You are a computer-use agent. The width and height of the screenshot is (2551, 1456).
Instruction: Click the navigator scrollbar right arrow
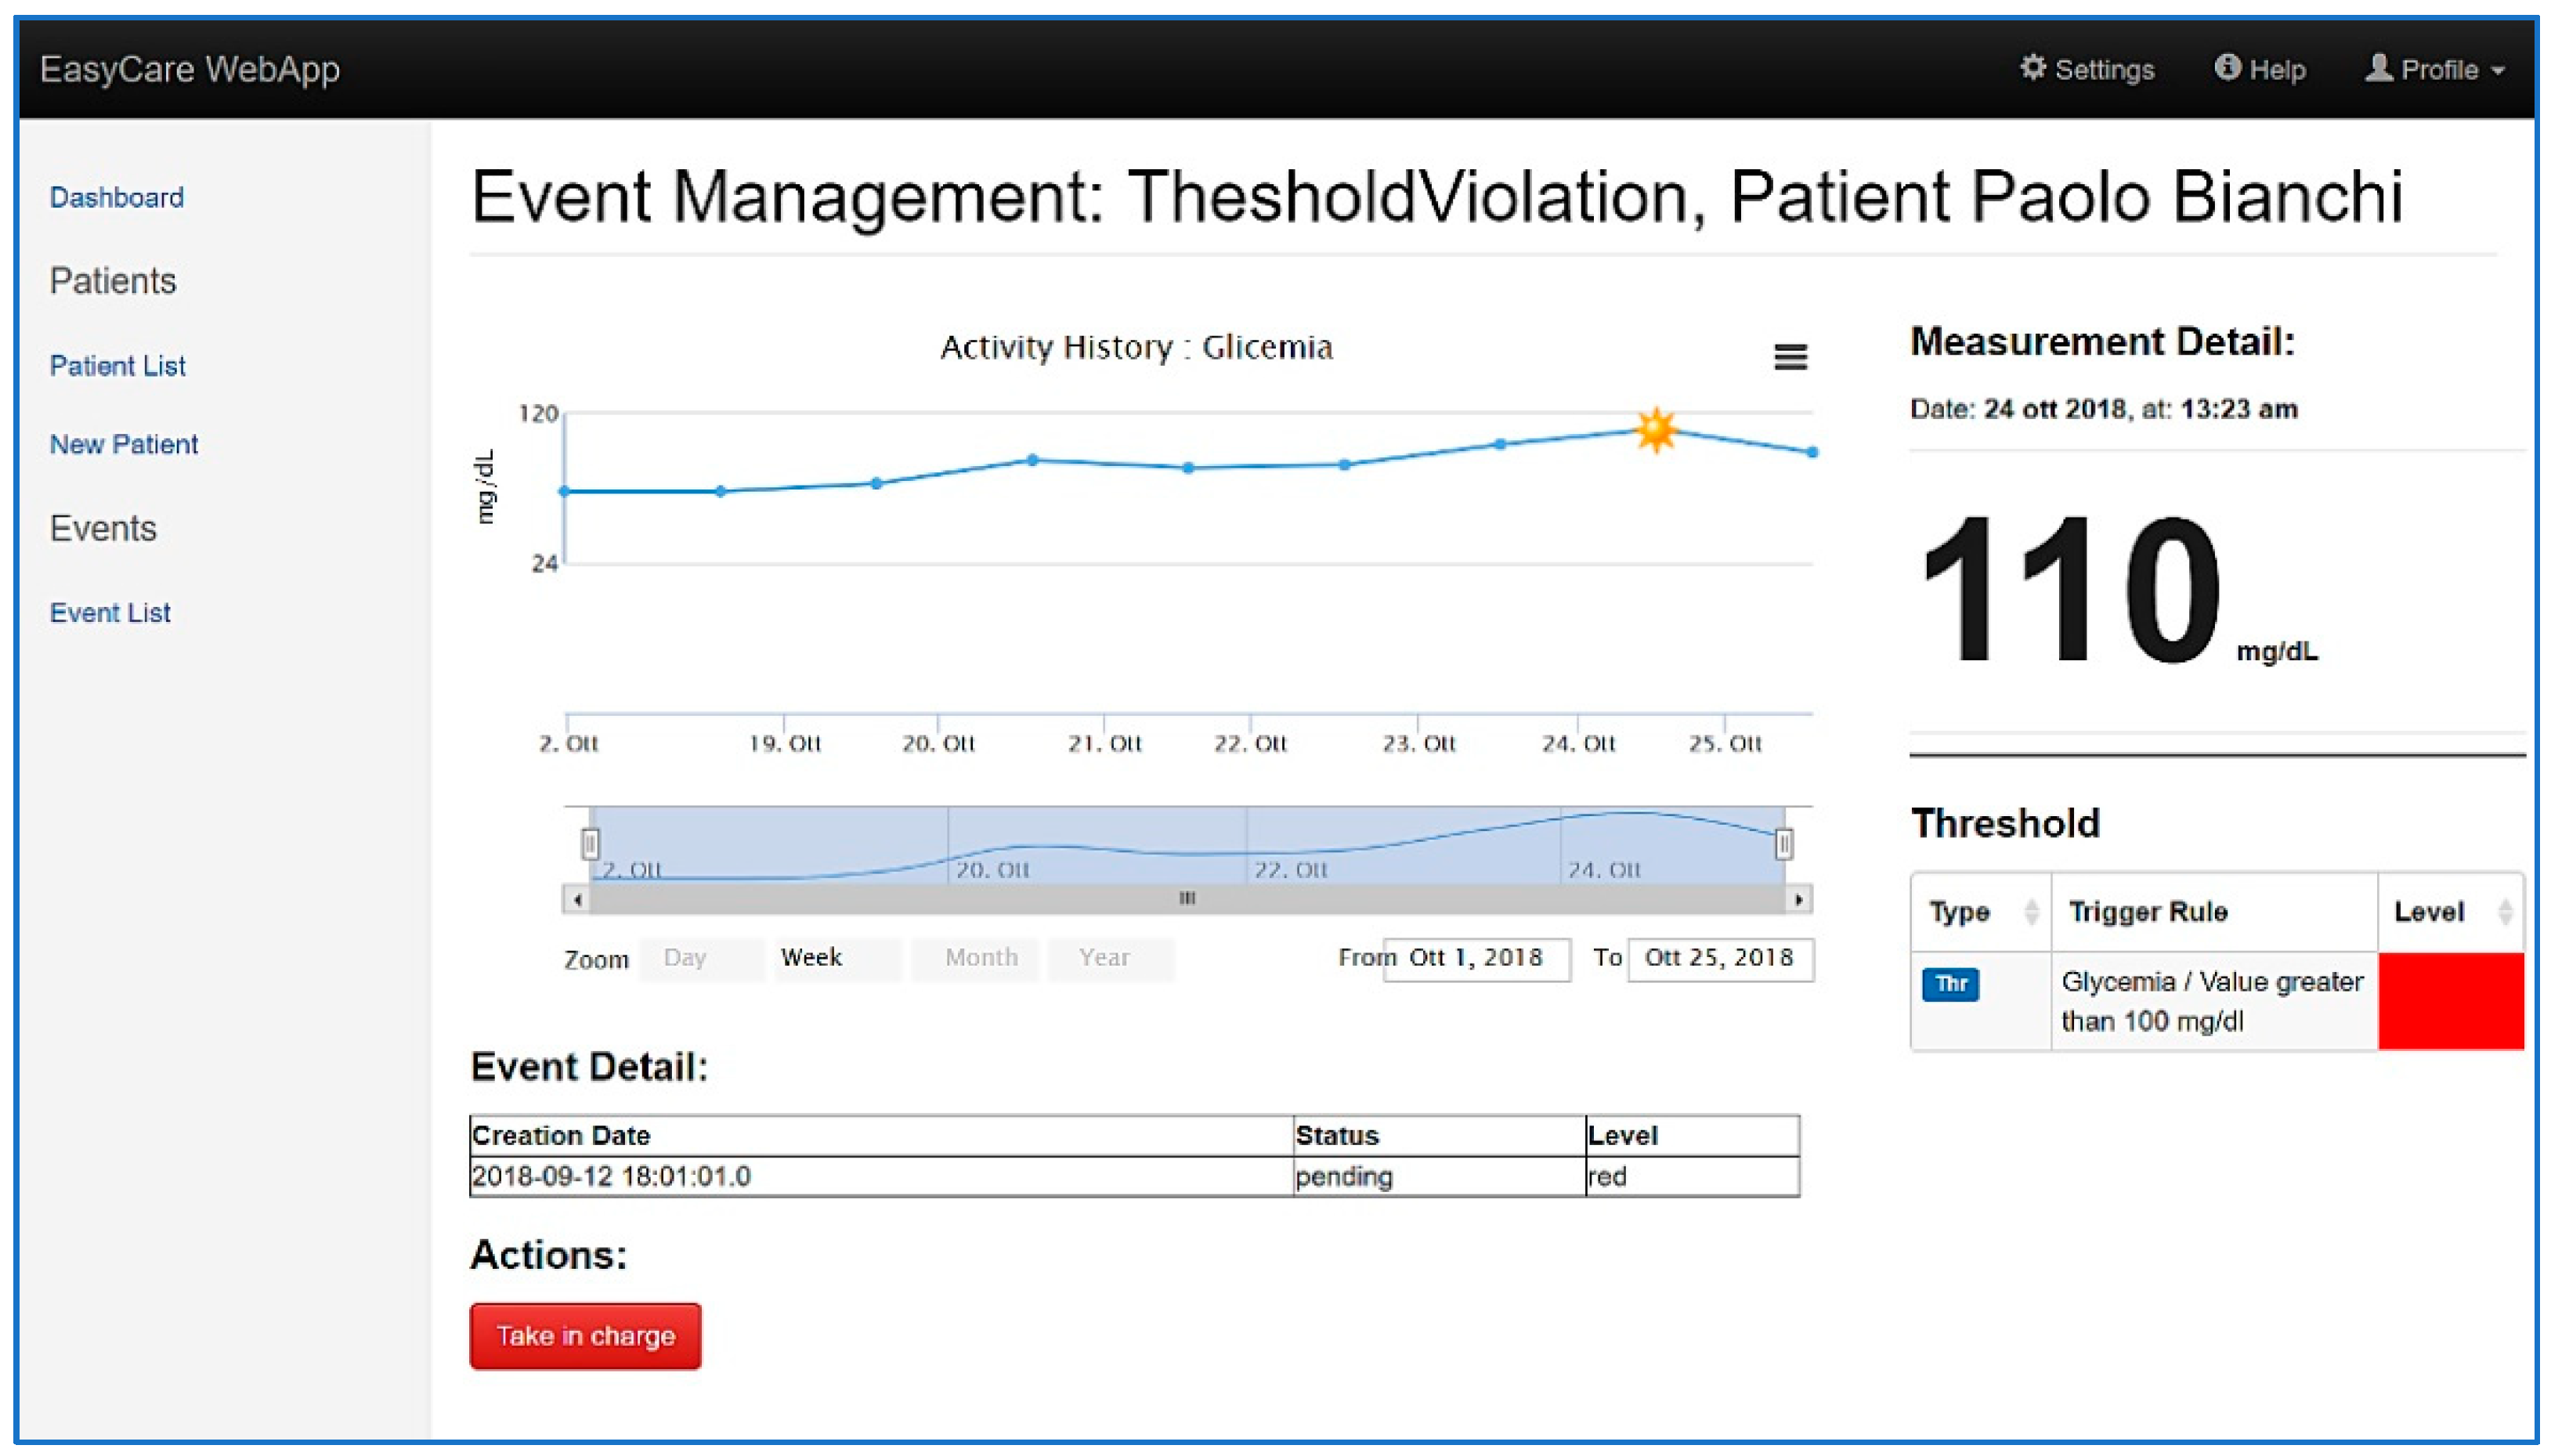click(1798, 899)
